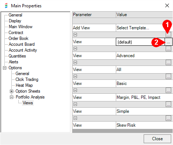The width and height of the screenshot is (173, 145).
Task: Collapse the Options tree node
Action: point(4,68)
